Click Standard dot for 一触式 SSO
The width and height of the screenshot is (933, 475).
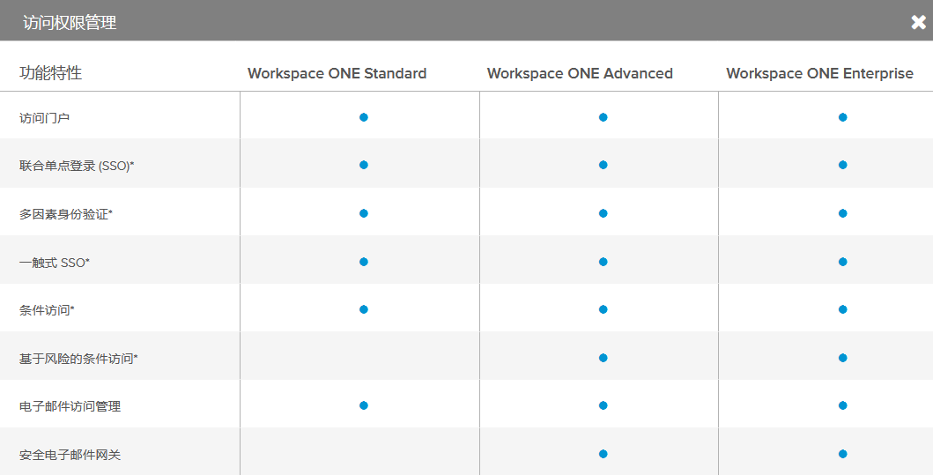click(x=363, y=262)
